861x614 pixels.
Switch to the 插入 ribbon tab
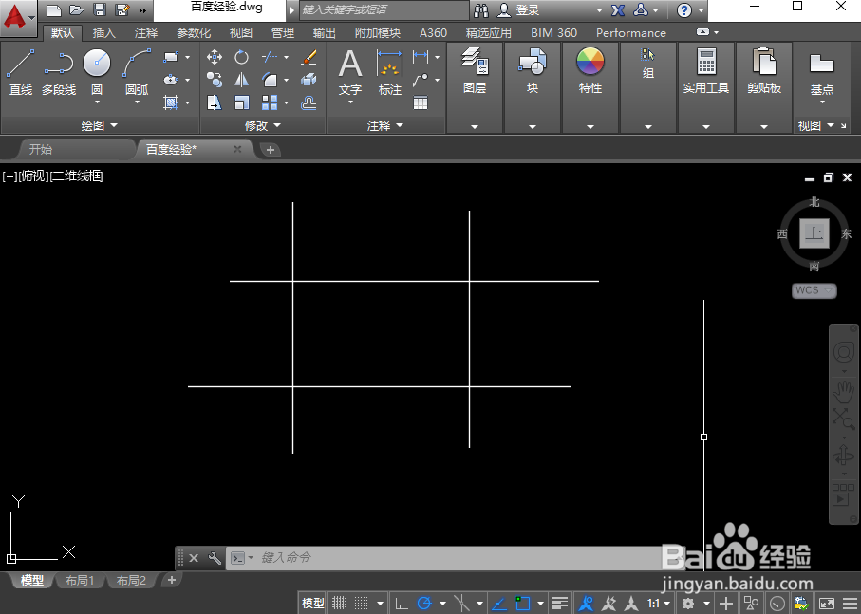pos(103,33)
